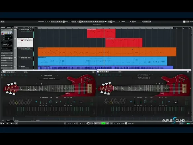Toggle the Snap button beside Grid
The image size is (193, 145).
coord(111,22)
